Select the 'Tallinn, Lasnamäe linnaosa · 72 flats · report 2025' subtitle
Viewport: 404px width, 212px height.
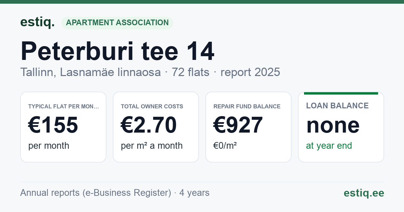[150, 72]
